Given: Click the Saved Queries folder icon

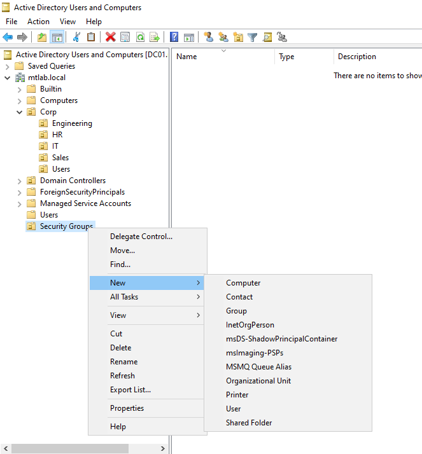Looking at the screenshot, I should 19,66.
